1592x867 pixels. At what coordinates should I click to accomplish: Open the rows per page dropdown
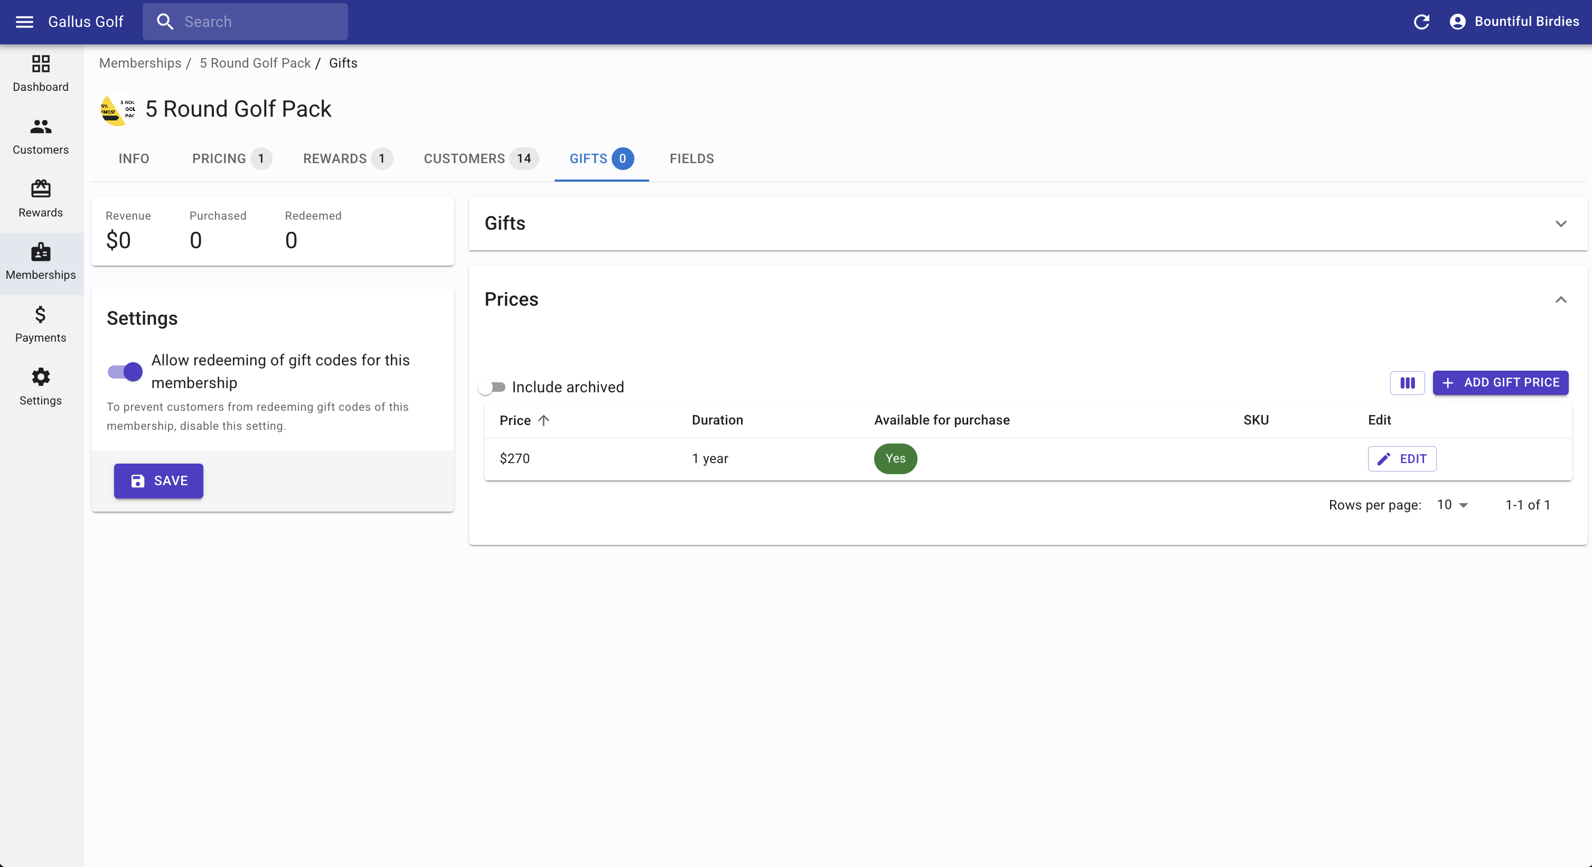[x=1451, y=505]
